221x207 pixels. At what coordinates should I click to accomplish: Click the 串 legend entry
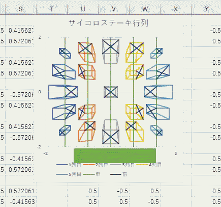tap(91, 174)
